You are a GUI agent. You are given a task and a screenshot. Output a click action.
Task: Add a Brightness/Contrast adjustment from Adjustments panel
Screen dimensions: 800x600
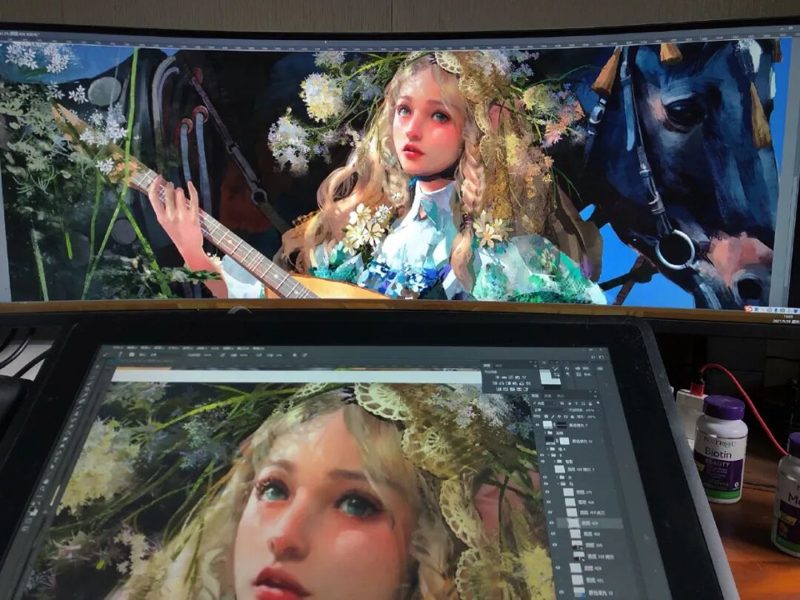click(x=498, y=378)
